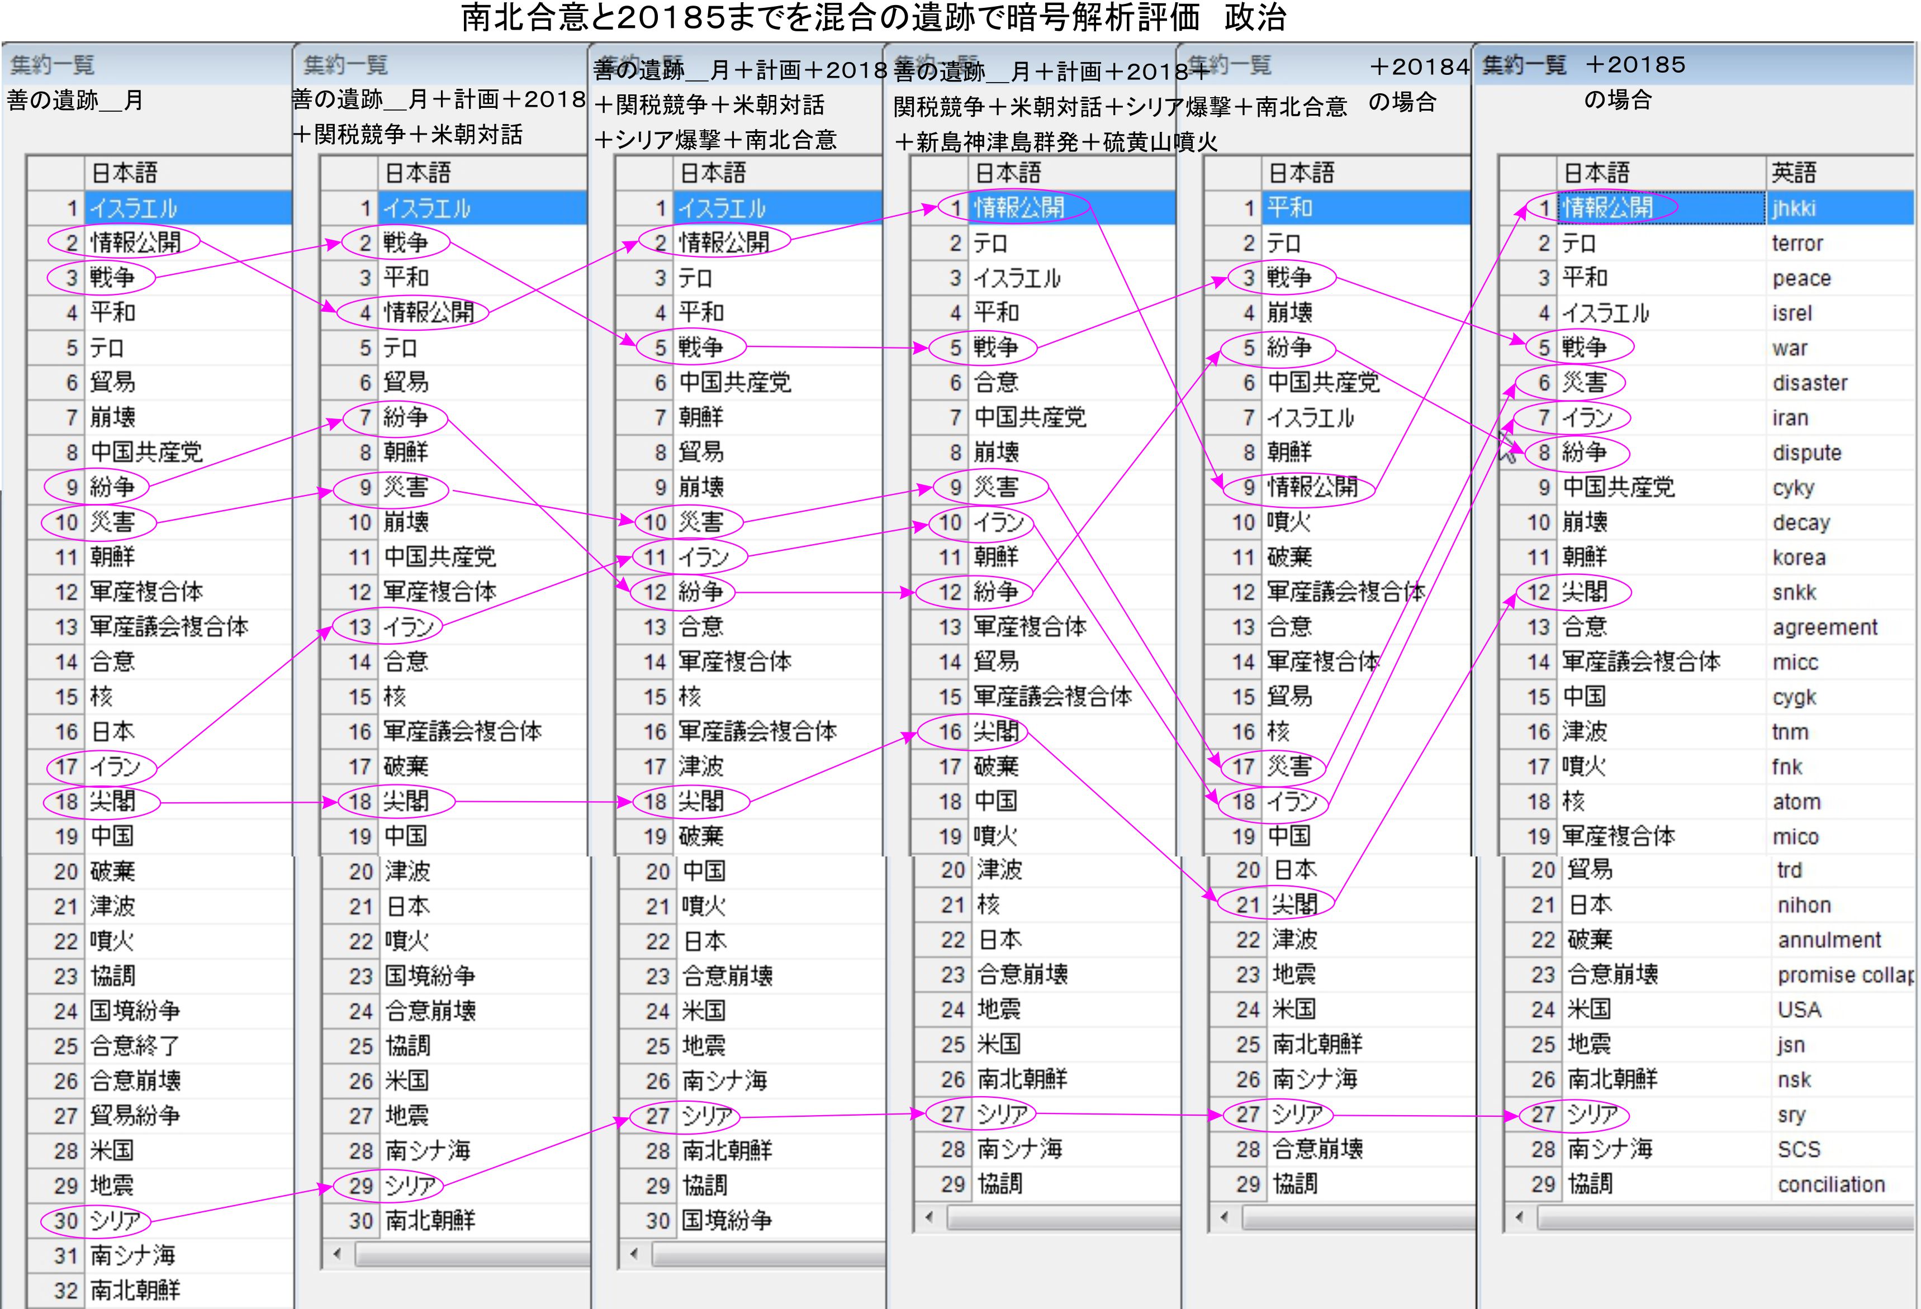Click the disaster cell

tap(1809, 383)
